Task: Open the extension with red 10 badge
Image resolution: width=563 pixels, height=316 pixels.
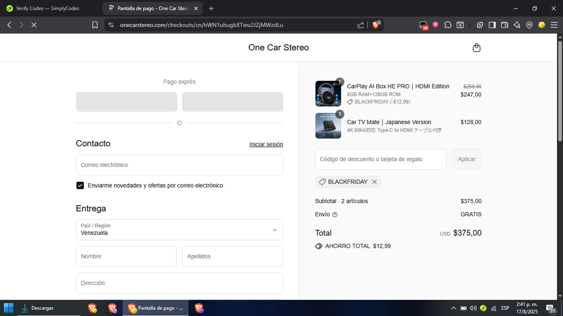Action: pos(423,25)
